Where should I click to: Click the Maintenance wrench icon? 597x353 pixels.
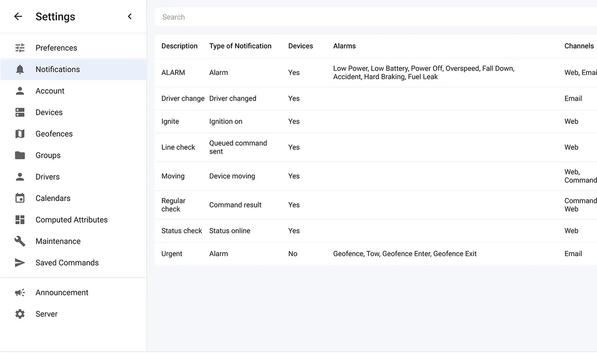point(20,241)
